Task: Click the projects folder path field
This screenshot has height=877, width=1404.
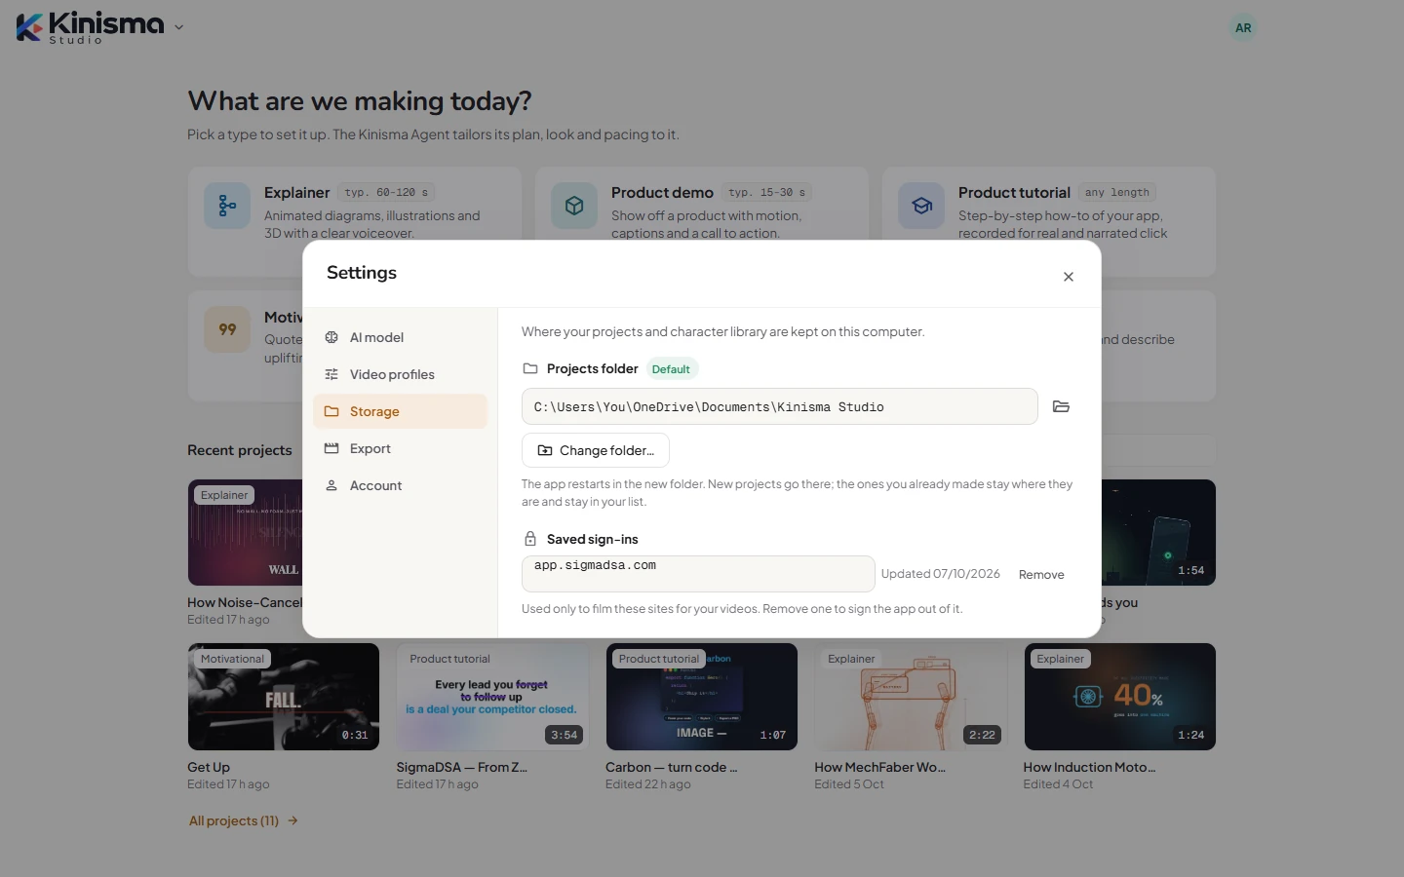Action: coord(780,406)
